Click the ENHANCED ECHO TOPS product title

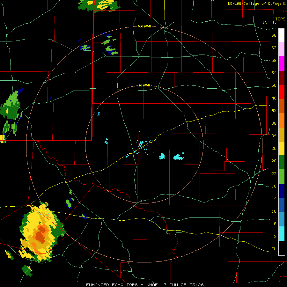pos(112,285)
